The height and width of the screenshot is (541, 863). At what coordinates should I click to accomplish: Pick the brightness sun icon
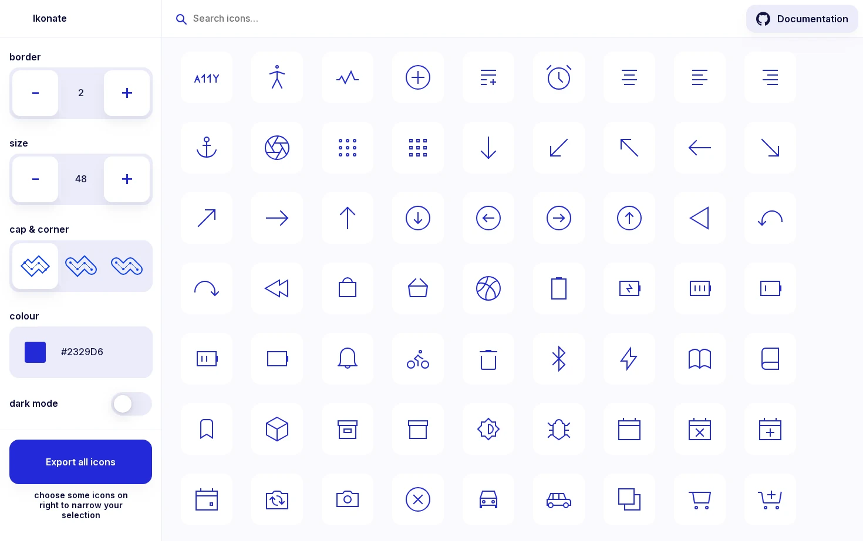(488, 429)
